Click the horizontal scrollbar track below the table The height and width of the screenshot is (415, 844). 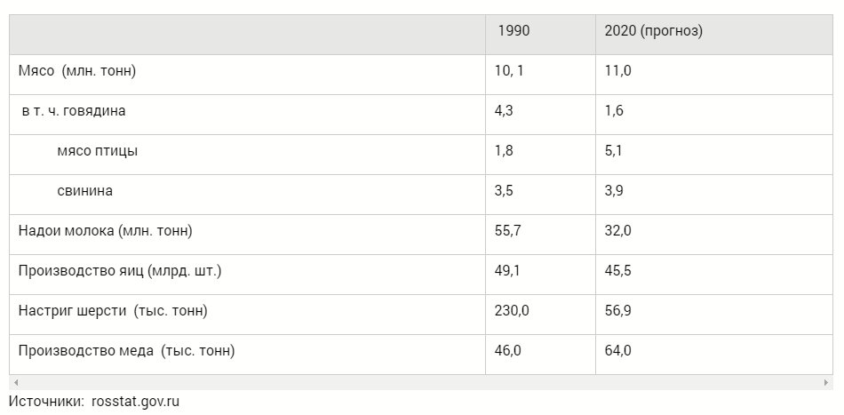point(421,383)
